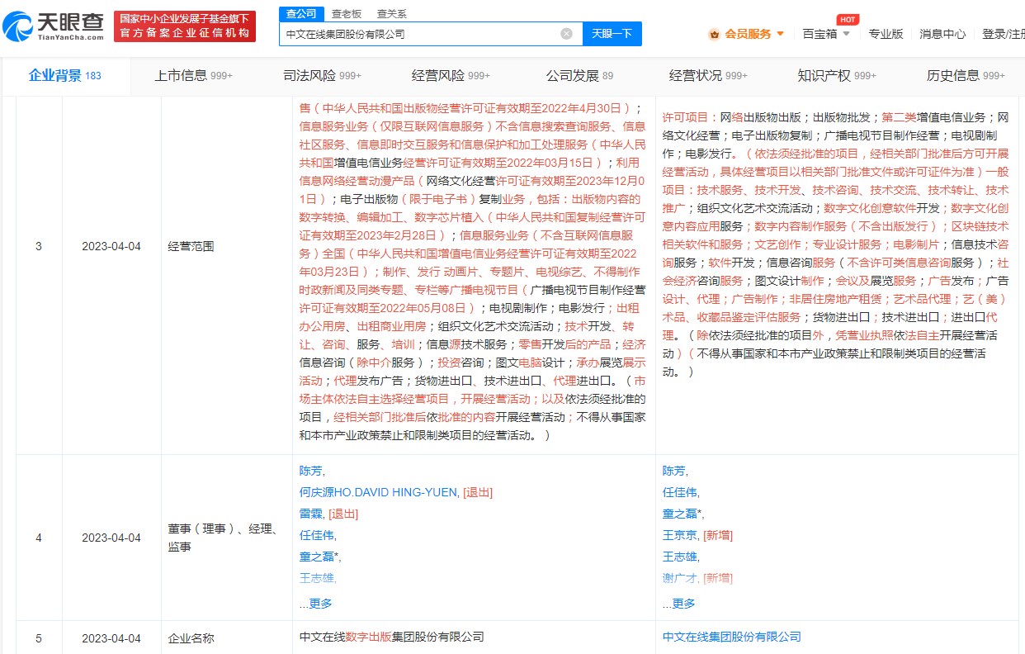Open the 企业背景 section tab
The height and width of the screenshot is (654, 1025).
click(65, 76)
